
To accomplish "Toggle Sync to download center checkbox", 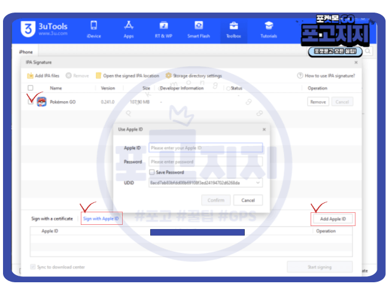I will point(32,267).
